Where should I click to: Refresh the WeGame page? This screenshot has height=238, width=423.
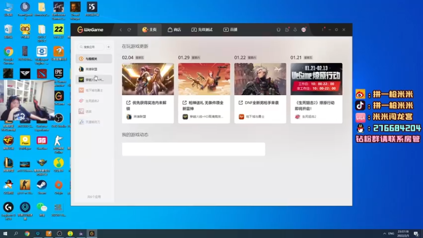(x=129, y=30)
